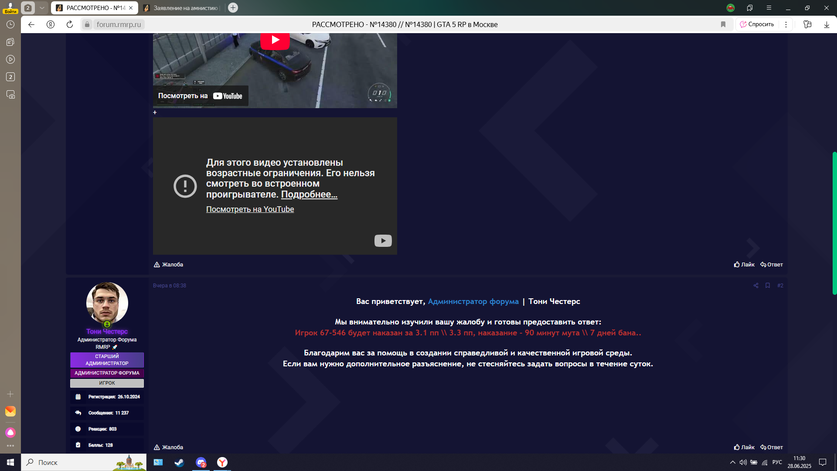Open the three-dot page options menu
The width and height of the screenshot is (837, 471).
coord(786,24)
